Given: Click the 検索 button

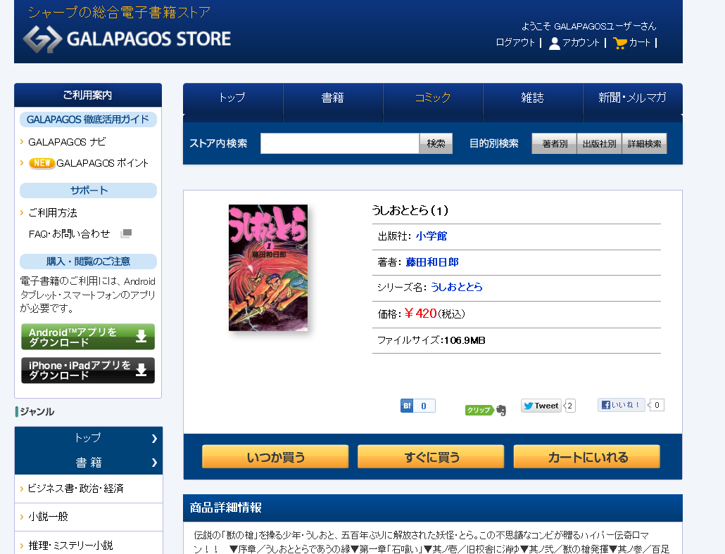Looking at the screenshot, I should pos(436,143).
